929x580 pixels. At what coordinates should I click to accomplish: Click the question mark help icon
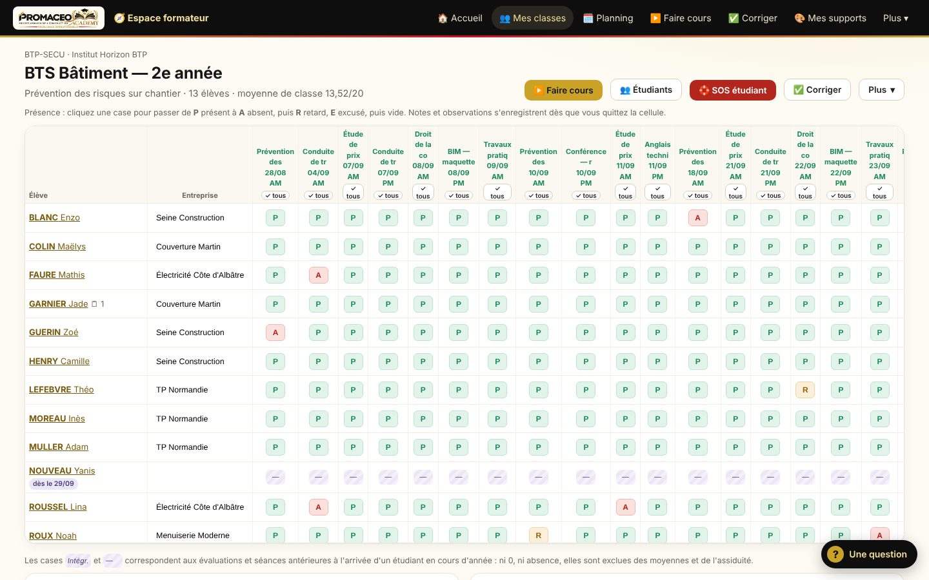click(x=835, y=554)
